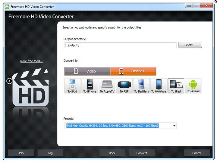This screenshot has height=163, width=217.
Task: Click the round left-arrow collapse icon
Action: coord(9,81)
